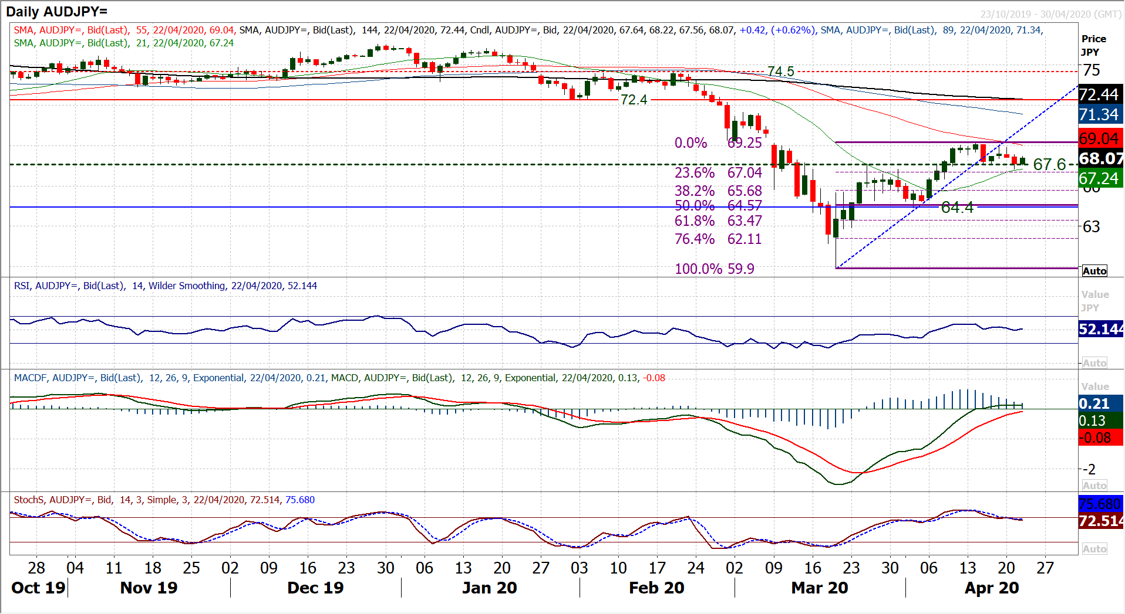The width and height of the screenshot is (1125, 614).
Task: Click the 71.34 blue price tag
Action: click(x=1100, y=114)
